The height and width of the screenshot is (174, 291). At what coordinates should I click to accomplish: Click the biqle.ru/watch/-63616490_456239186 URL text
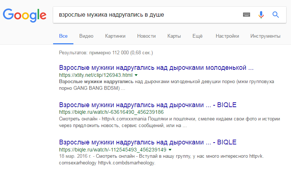111,112
